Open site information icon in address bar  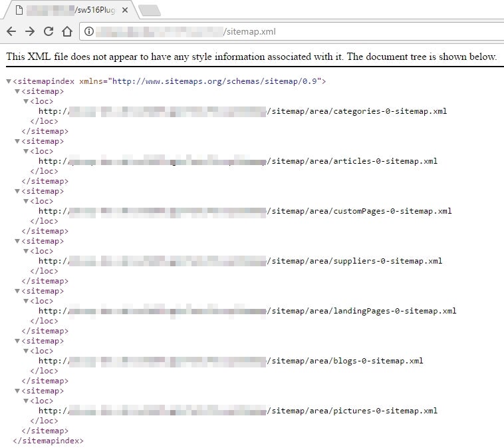[x=88, y=31]
